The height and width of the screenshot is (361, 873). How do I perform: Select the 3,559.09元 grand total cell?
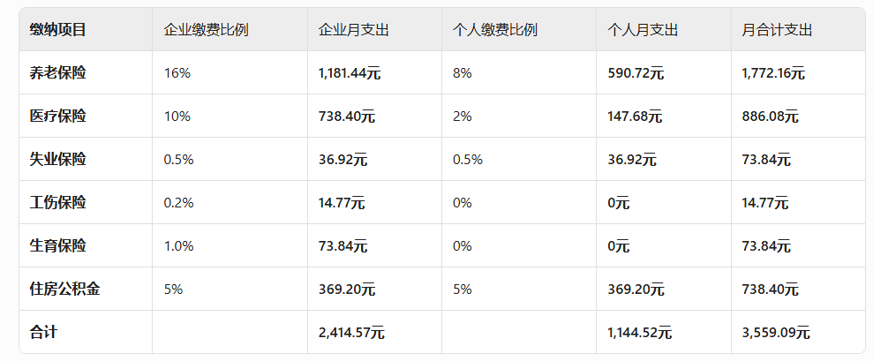point(776,333)
